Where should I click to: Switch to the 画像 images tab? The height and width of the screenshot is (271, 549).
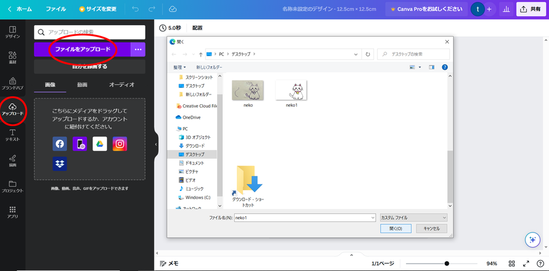50,85
